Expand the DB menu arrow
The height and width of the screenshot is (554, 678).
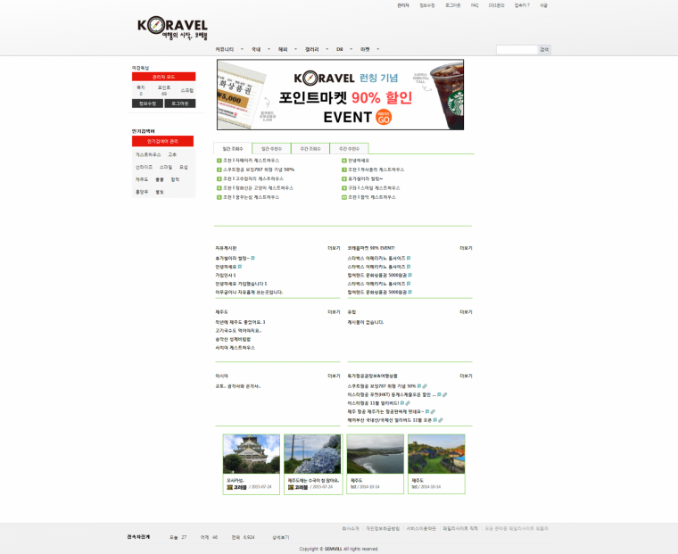point(351,49)
